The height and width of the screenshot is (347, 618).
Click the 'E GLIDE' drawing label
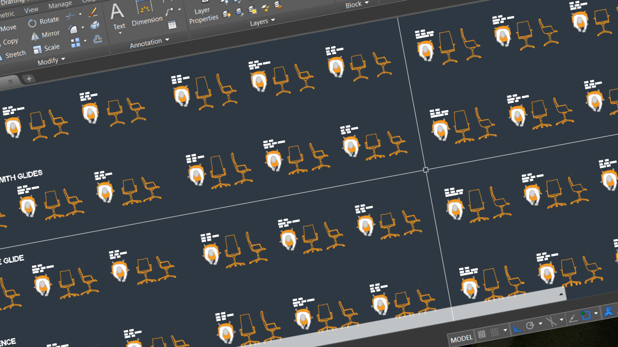click(12, 261)
